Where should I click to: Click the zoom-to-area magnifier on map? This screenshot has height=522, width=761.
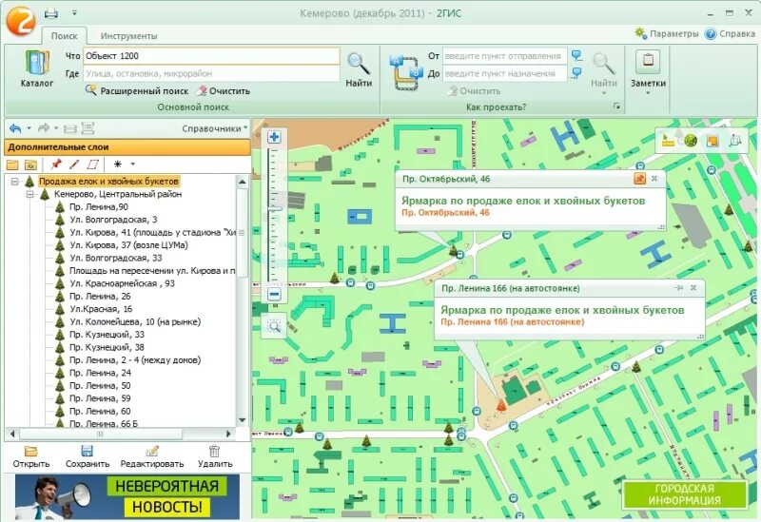(274, 326)
